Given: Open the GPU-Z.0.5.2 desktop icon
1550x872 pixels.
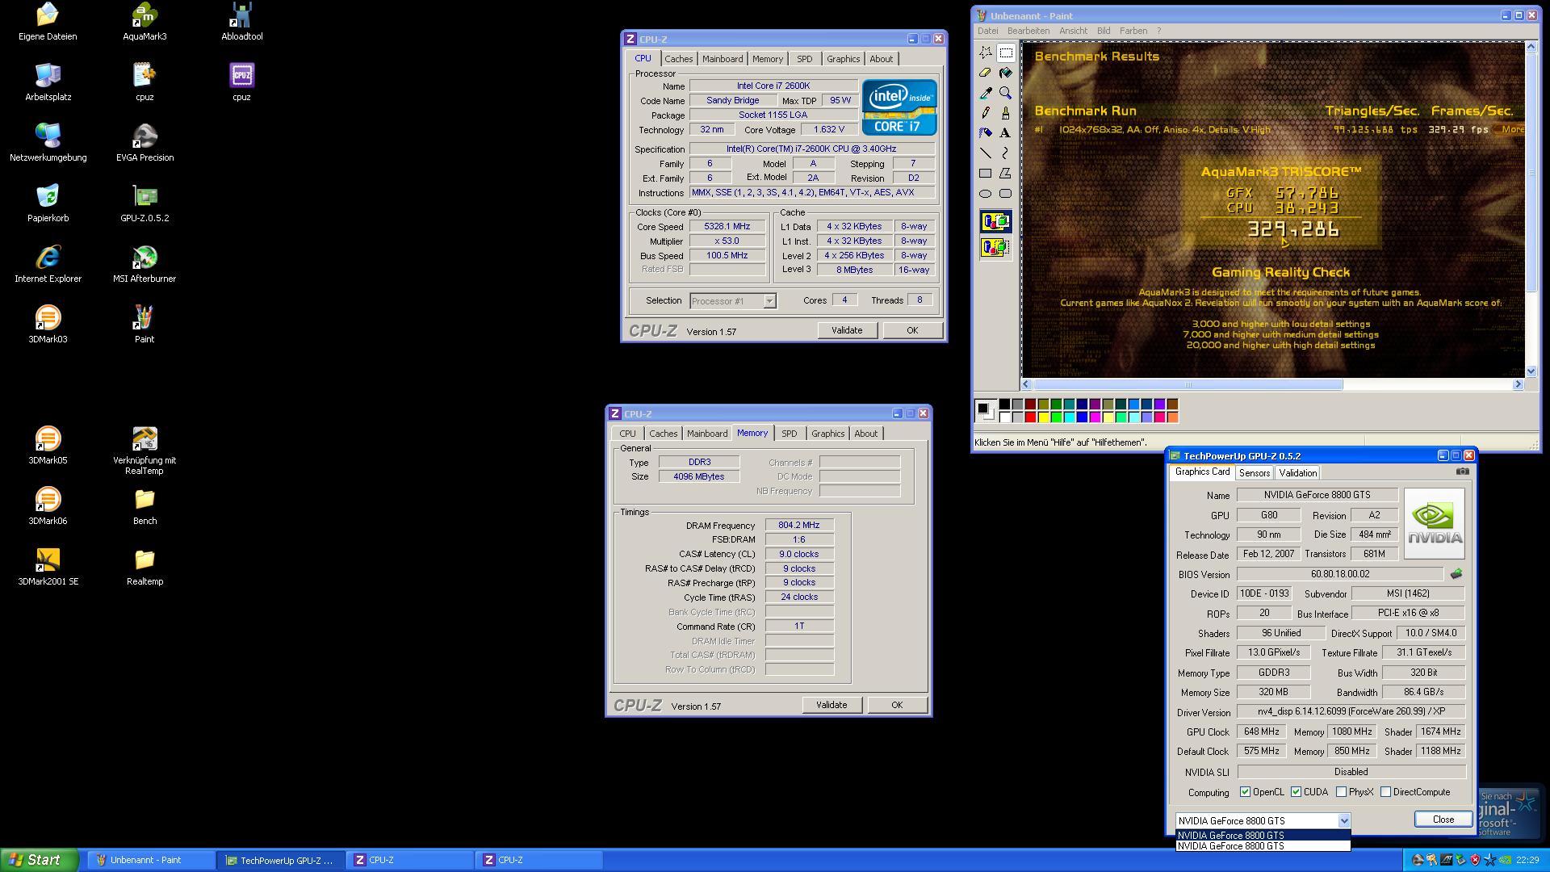Looking at the screenshot, I should click(x=145, y=203).
